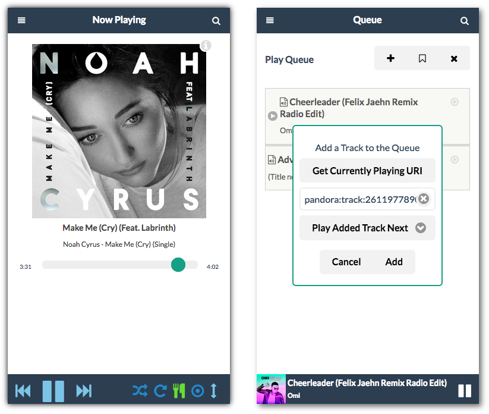
Task: Open the Now Playing hamburger menu
Action: [x=22, y=20]
